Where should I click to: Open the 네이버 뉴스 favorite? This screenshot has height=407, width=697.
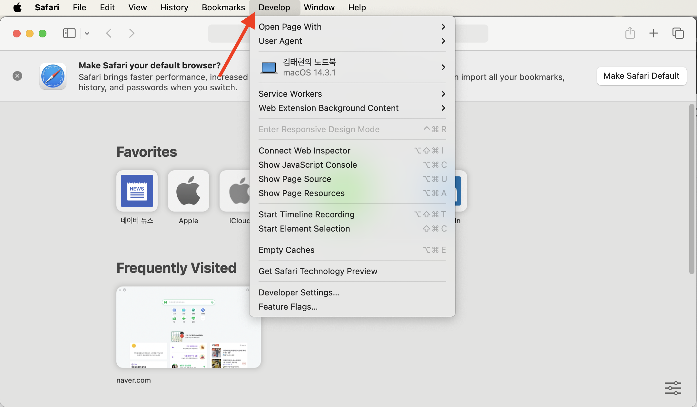(x=137, y=191)
